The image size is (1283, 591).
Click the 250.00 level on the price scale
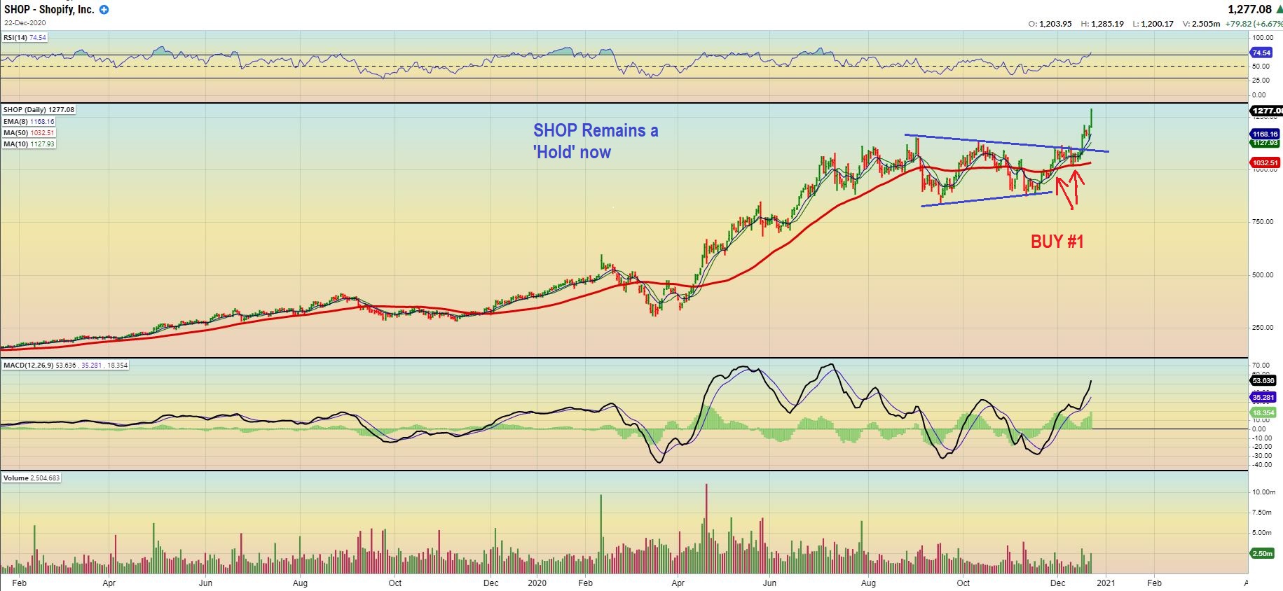[1263, 327]
